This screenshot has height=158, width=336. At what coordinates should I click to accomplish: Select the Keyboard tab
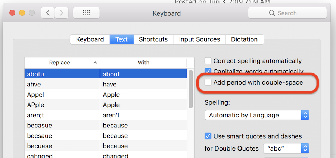(90, 39)
